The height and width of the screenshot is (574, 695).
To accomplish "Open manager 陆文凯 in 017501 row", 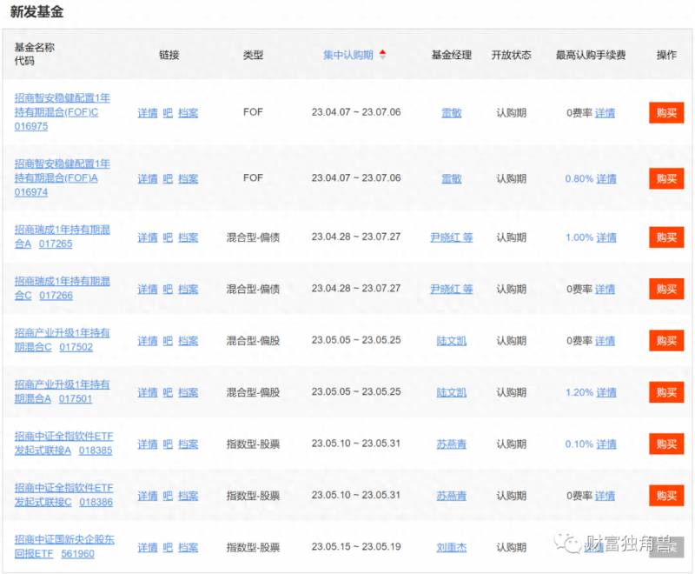I will click(451, 392).
